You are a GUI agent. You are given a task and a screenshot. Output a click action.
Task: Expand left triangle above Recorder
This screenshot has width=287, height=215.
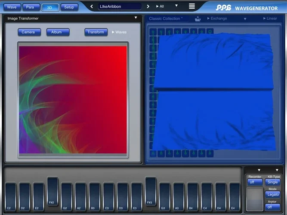[x=259, y=170]
